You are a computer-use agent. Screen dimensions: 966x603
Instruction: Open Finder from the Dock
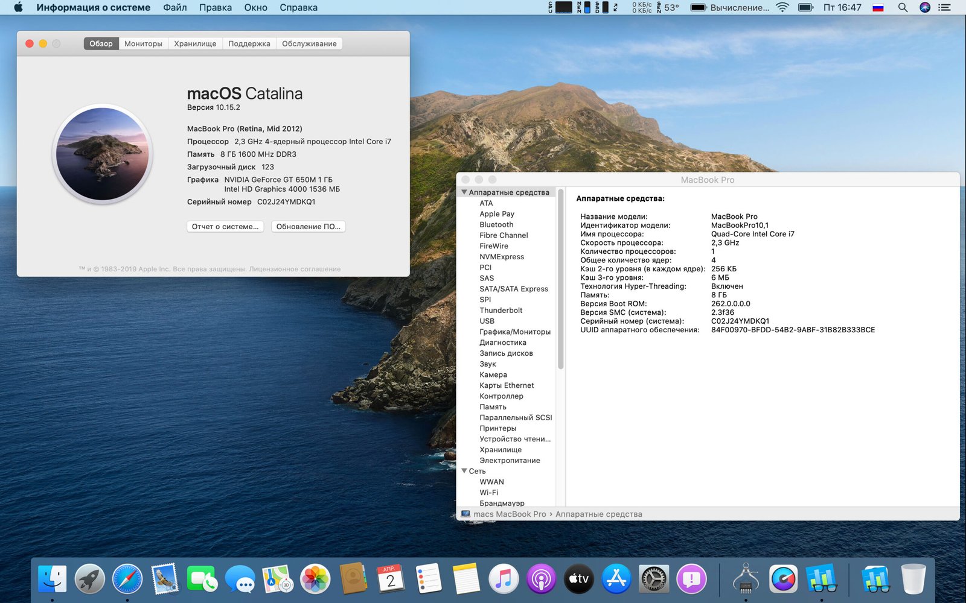click(x=53, y=579)
